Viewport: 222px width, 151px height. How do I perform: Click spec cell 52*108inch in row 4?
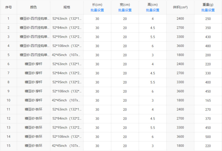(67, 46)
